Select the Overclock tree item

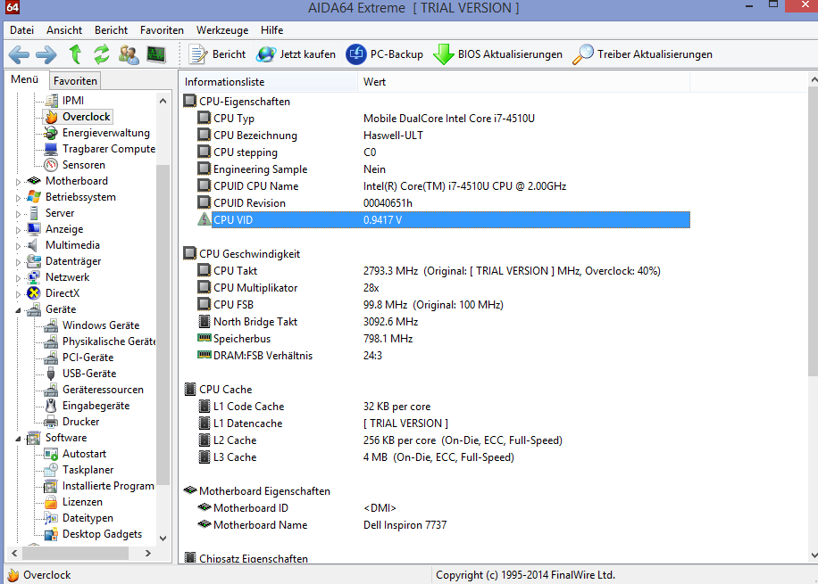86,117
